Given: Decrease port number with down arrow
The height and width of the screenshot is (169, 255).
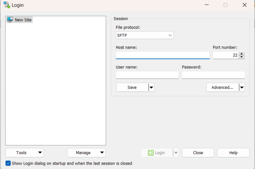Looking at the screenshot, I should click(x=242, y=57).
